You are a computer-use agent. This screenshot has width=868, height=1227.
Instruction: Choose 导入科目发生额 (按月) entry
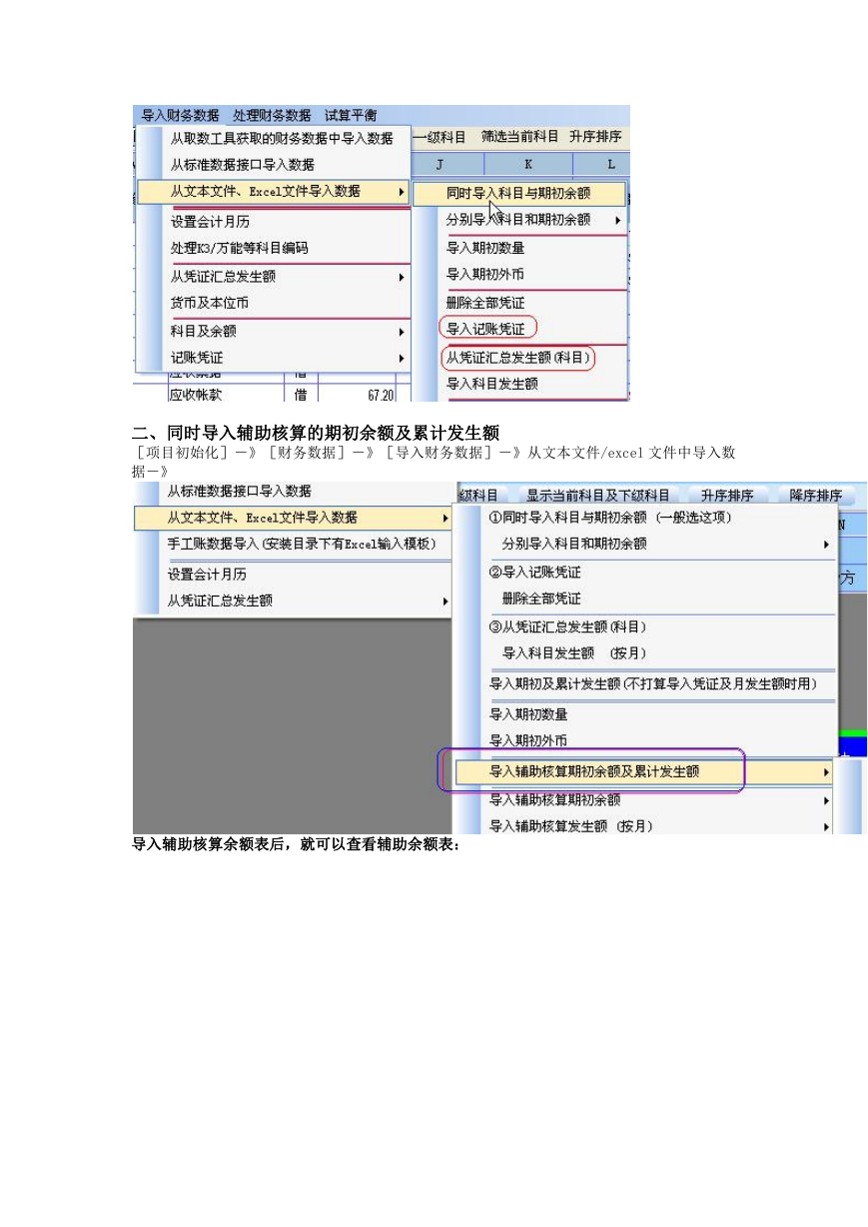tap(646, 653)
